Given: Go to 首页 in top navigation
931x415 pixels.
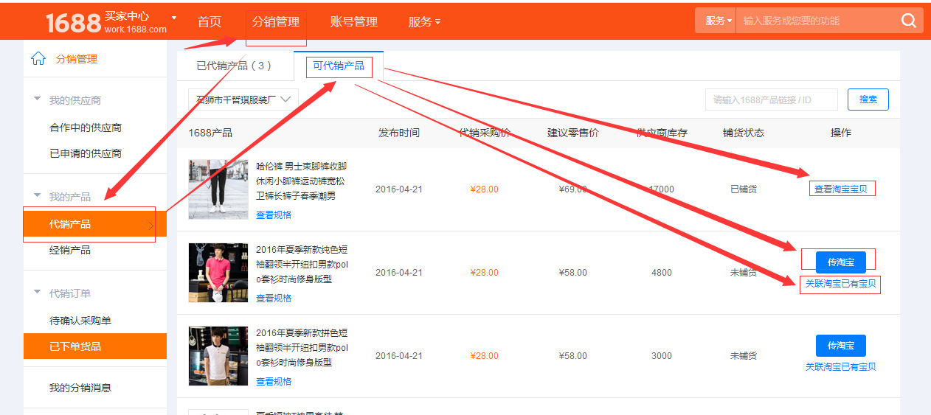Looking at the screenshot, I should click(210, 21).
